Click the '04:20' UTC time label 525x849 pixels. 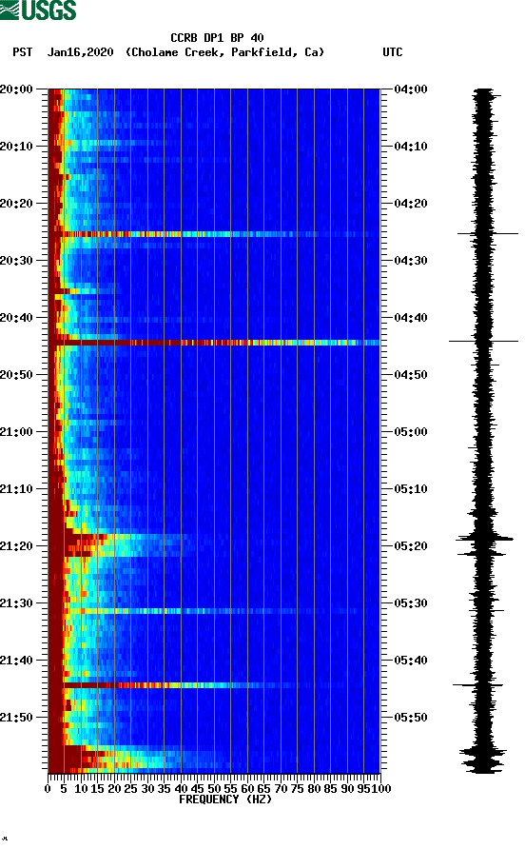pos(411,204)
